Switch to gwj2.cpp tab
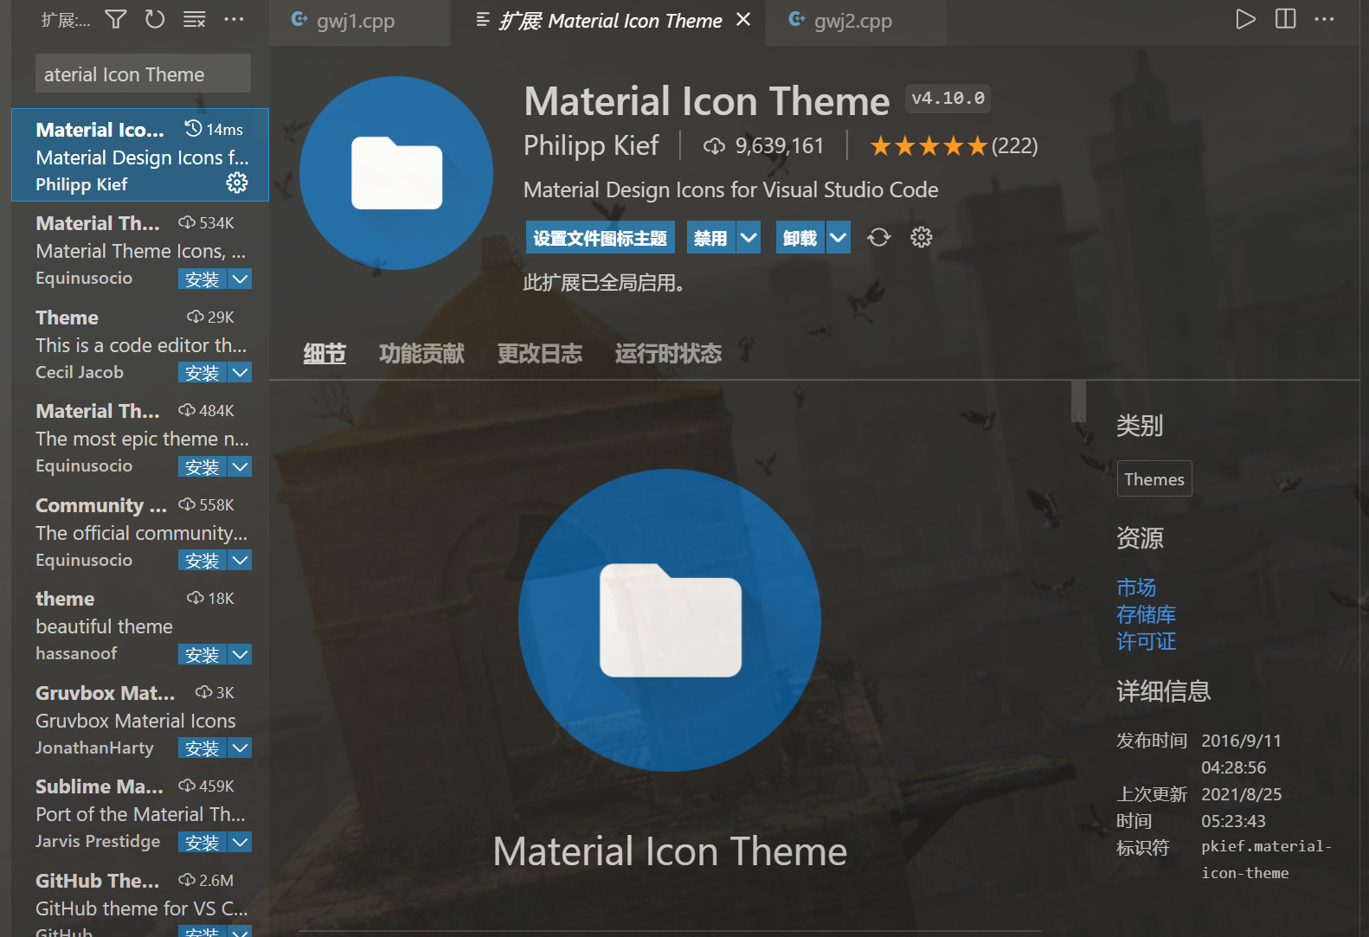Image resolution: width=1369 pixels, height=937 pixels. pos(856,22)
